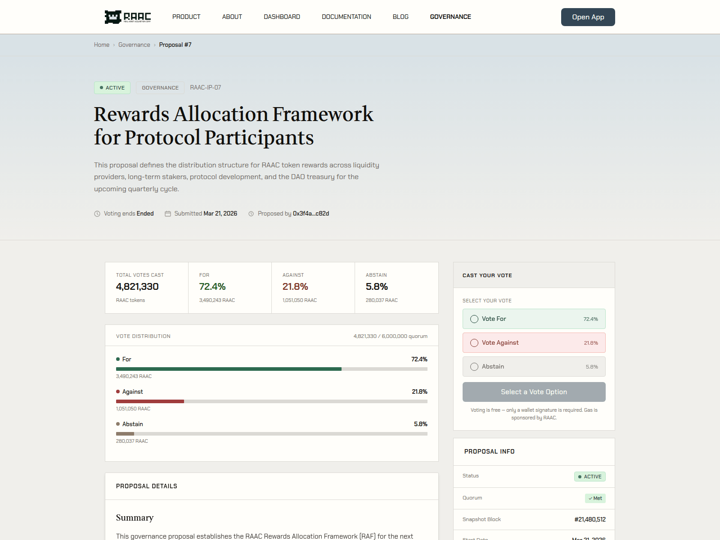Open the PRODUCT menu
The image size is (720, 540).
(186, 17)
